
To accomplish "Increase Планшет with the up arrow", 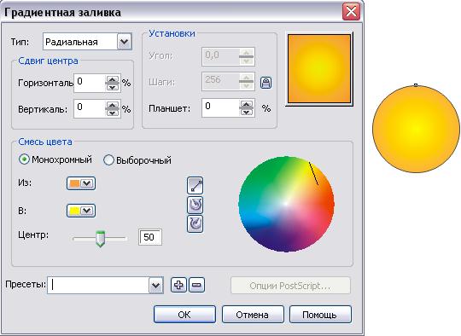I will (247, 104).
